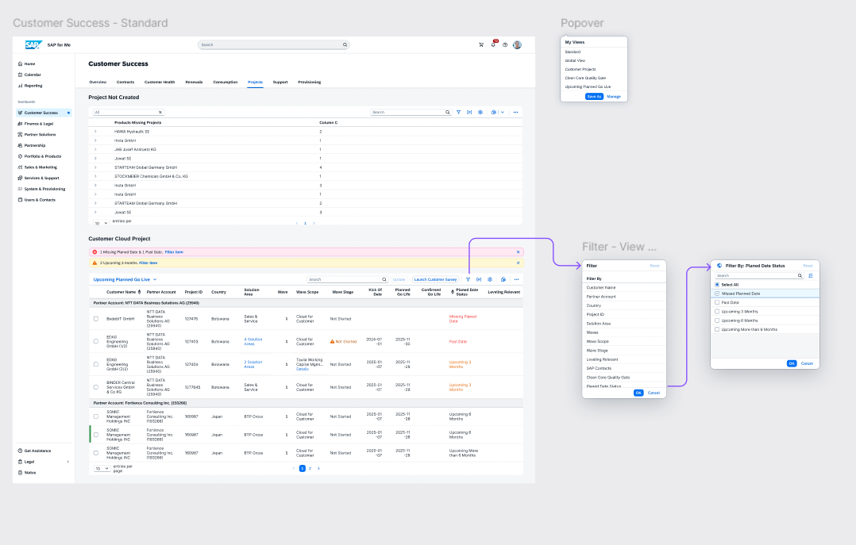Expand STOCKMEIER Chemicals GmbH & Co. KG row
The width and height of the screenshot is (856, 545).
[95, 176]
